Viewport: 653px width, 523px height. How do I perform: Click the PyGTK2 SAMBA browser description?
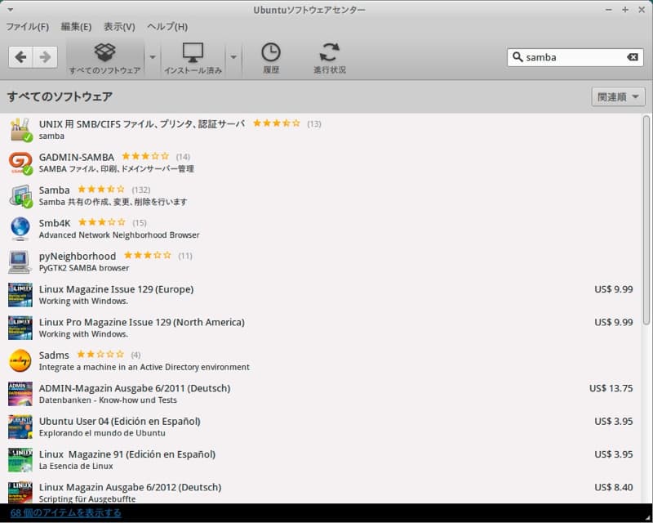click(84, 268)
